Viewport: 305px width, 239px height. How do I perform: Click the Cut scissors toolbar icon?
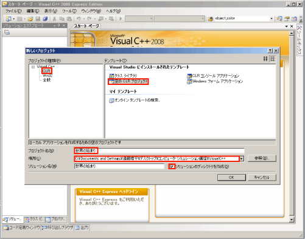(x=54, y=19)
